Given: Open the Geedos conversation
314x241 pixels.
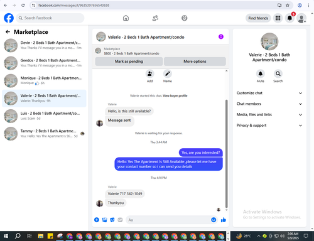Looking at the screenshot, I should point(44,63).
